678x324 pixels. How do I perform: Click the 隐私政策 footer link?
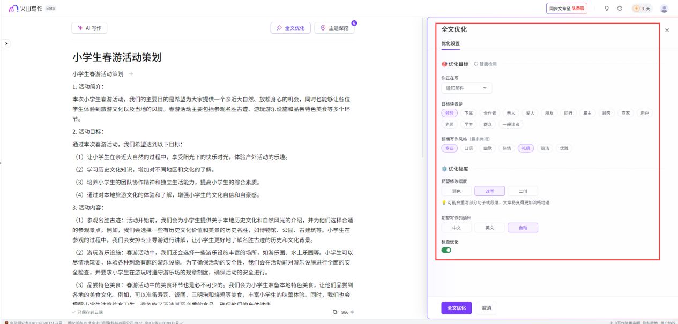[650, 322]
